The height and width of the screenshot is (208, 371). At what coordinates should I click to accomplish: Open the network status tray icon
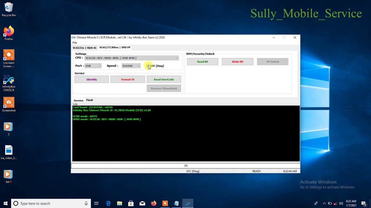tap(335, 203)
